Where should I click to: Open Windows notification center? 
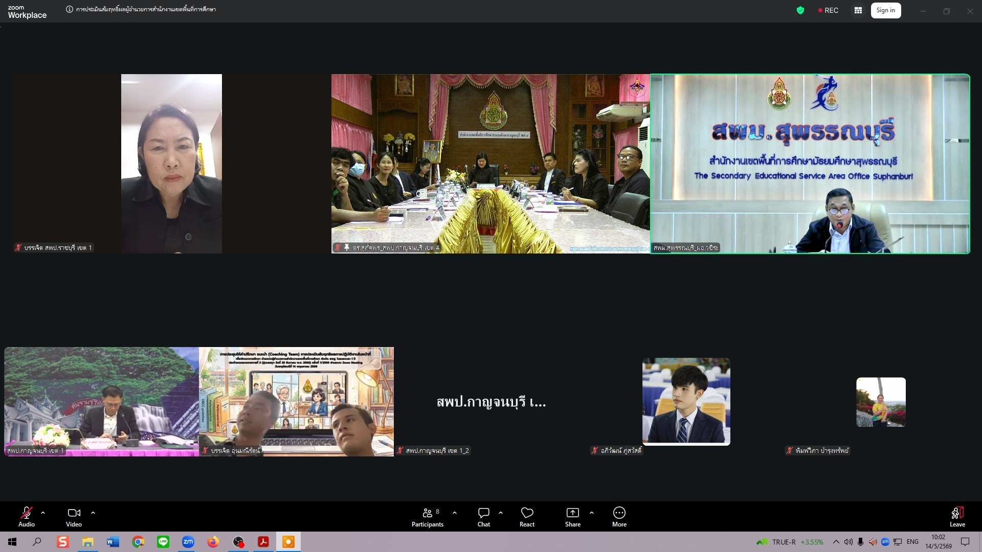965,542
